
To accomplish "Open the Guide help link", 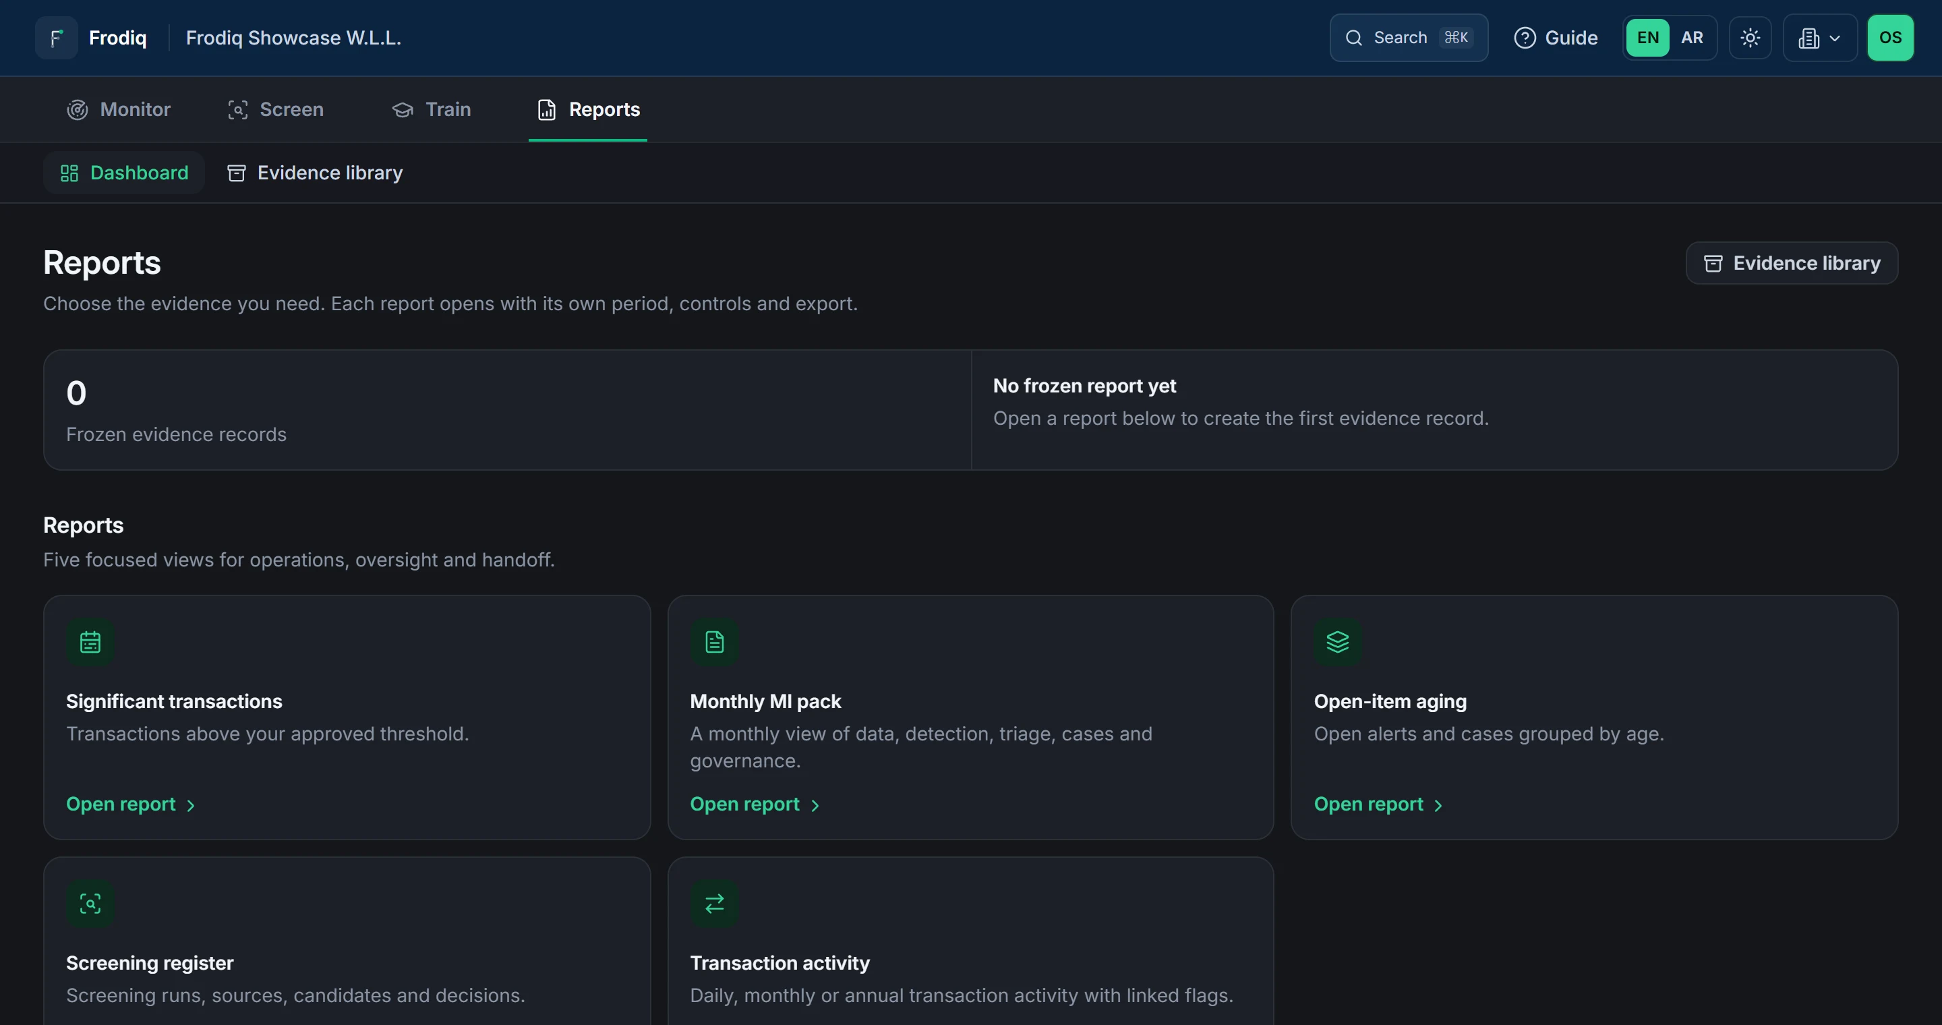I will coord(1555,38).
